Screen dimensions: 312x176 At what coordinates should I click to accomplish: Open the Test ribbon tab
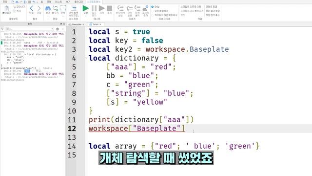(58, 1)
